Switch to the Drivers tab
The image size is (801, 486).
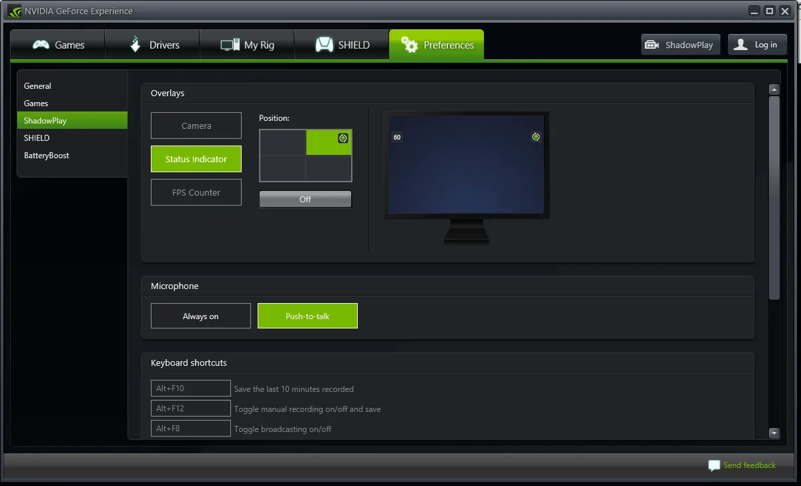[152, 45]
